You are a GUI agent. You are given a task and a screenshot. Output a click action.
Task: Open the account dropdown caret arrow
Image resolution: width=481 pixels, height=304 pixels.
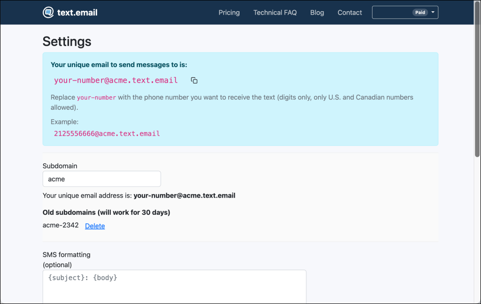[x=433, y=13]
